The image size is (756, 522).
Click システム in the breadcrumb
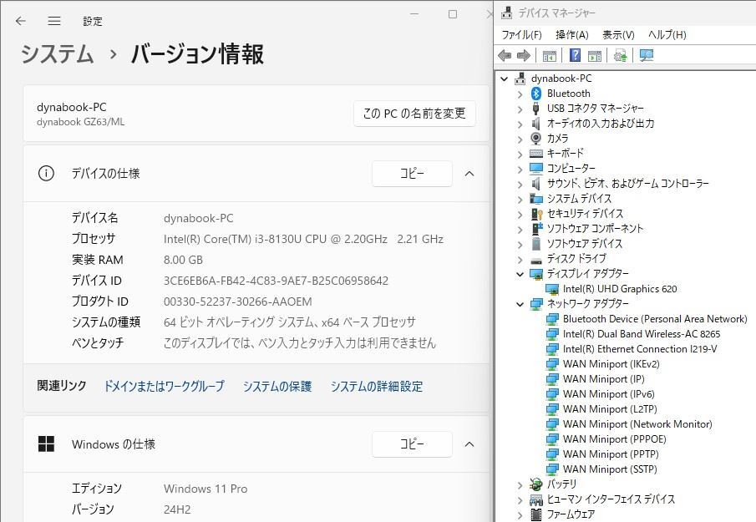pyautogui.click(x=57, y=53)
